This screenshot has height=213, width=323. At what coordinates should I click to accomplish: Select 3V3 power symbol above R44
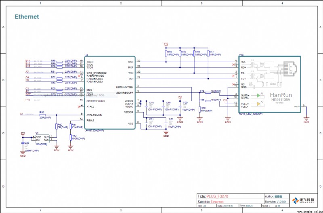(x=166, y=44)
